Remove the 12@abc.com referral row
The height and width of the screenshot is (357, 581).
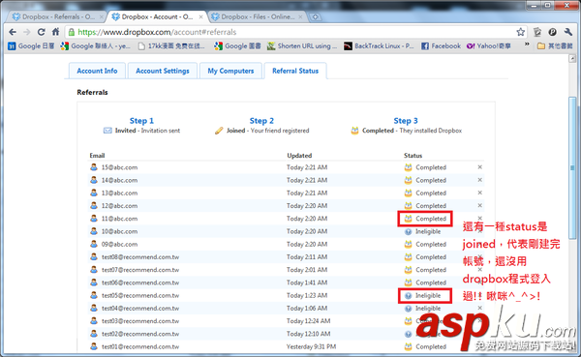[480, 205]
